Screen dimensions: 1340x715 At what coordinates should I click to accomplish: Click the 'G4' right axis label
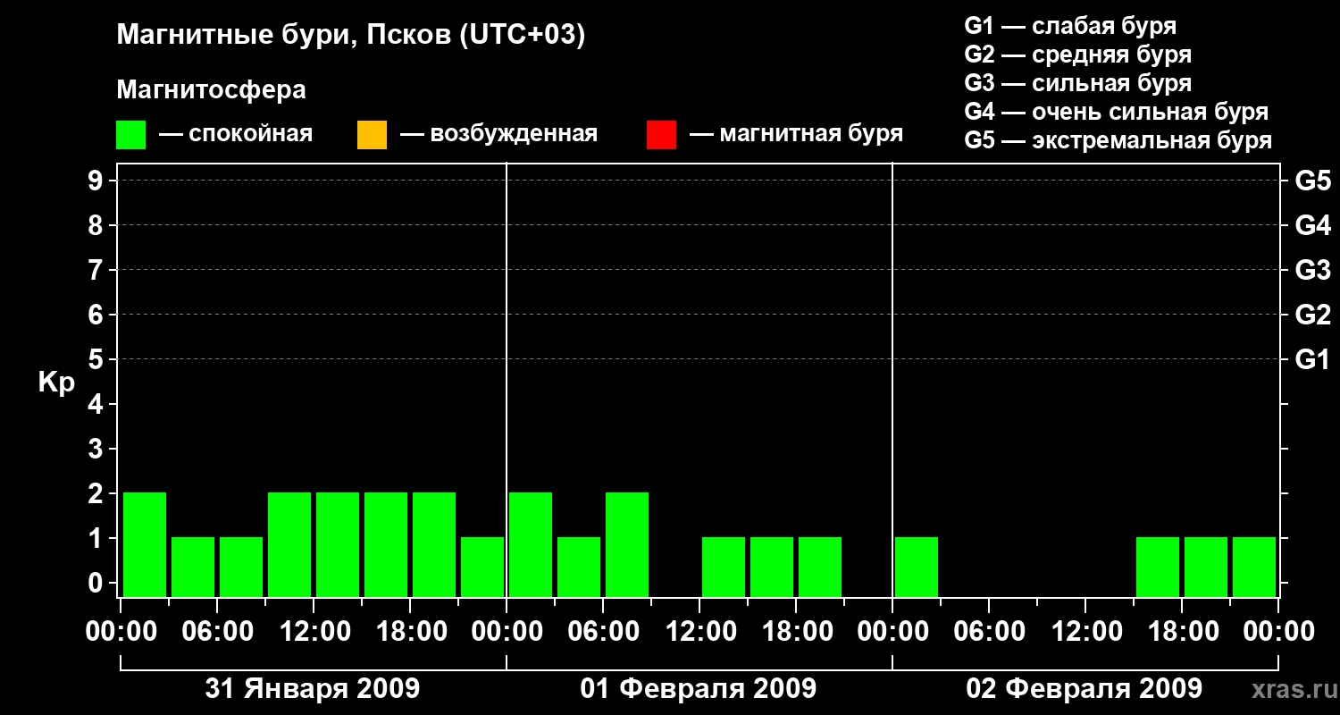pyautogui.click(x=1313, y=225)
